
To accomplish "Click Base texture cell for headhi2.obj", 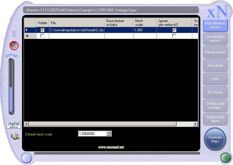I will point(119,30).
